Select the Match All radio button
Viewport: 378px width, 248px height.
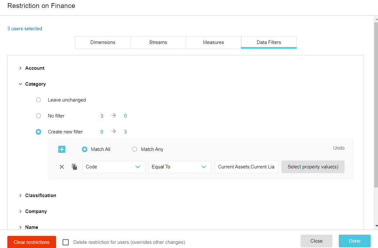[84, 149]
